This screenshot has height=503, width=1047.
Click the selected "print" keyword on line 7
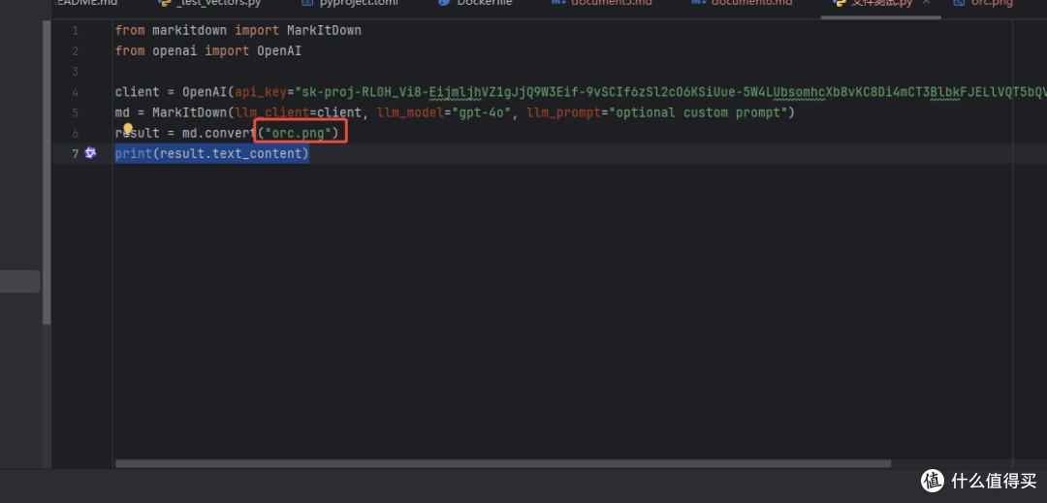pyautogui.click(x=134, y=154)
